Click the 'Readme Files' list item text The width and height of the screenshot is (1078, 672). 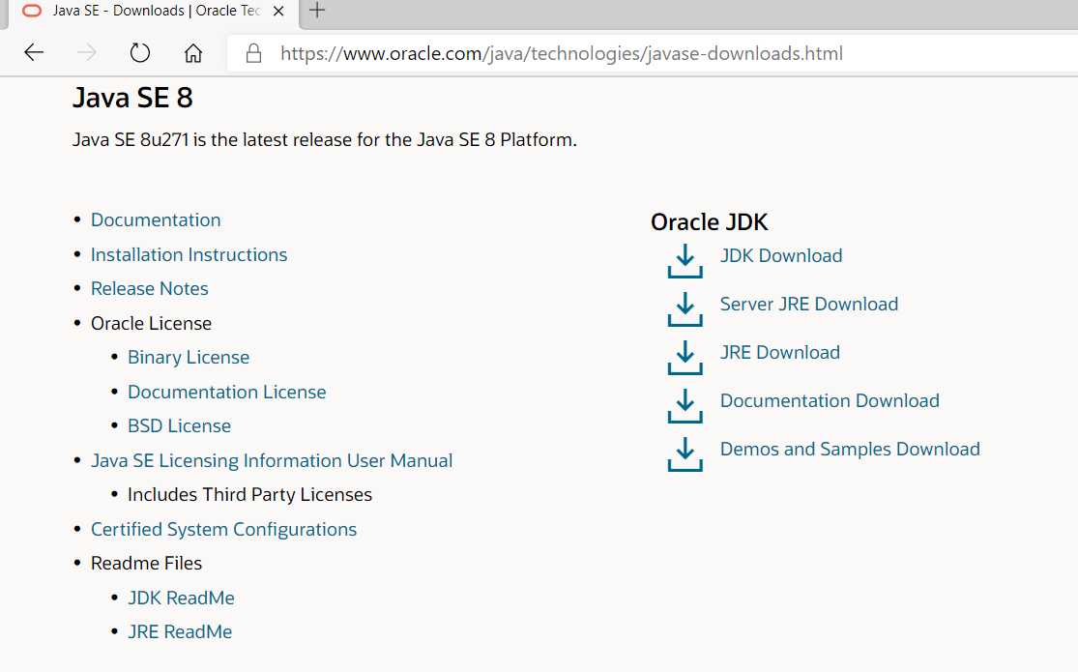(x=146, y=564)
